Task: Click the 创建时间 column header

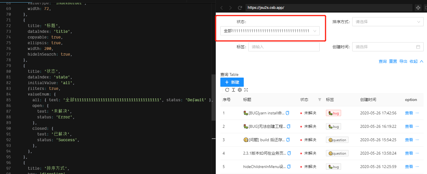Action: (368, 100)
